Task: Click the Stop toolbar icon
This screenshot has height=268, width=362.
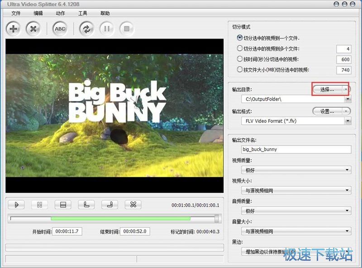Action: 127,29
